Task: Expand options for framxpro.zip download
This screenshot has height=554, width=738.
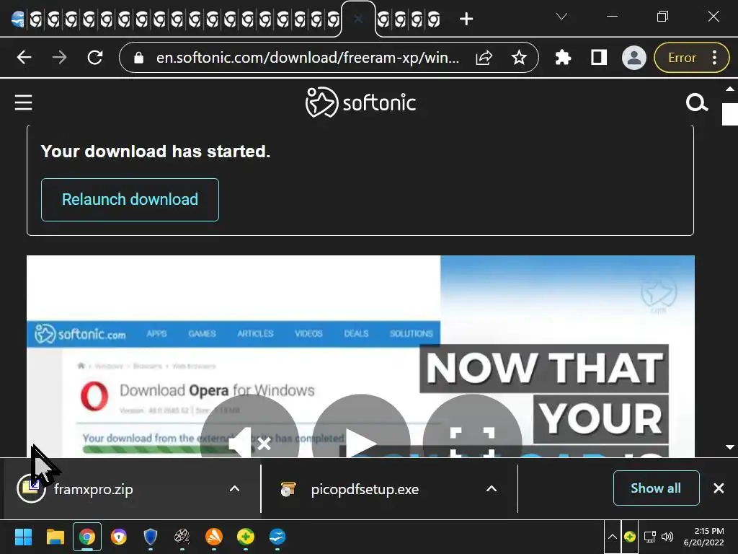Action: coord(234,488)
